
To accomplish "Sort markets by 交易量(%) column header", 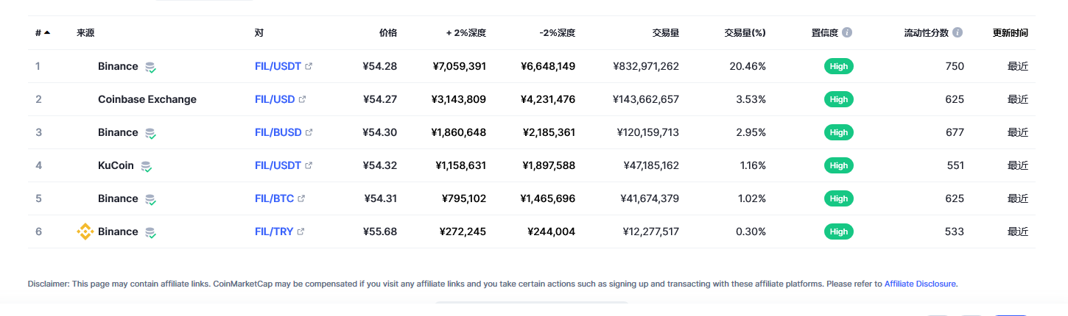I will coord(745,33).
